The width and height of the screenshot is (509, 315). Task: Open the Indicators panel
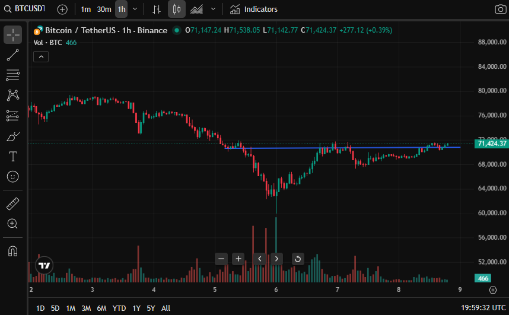click(254, 9)
